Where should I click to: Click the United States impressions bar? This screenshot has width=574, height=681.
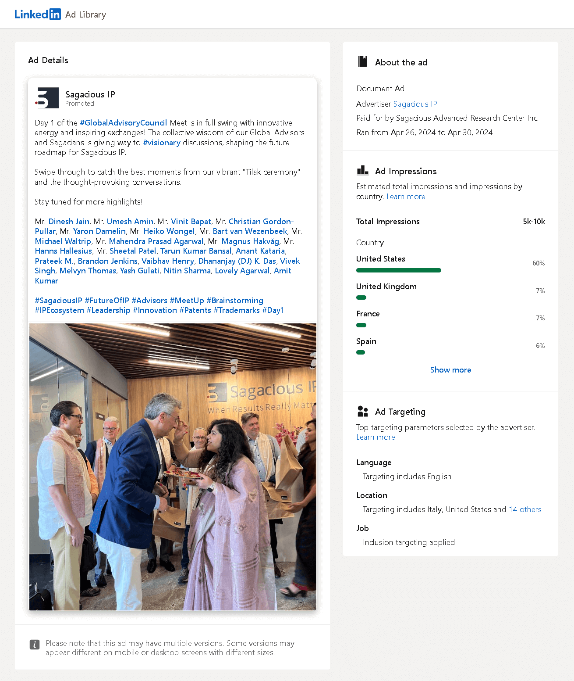click(x=398, y=270)
